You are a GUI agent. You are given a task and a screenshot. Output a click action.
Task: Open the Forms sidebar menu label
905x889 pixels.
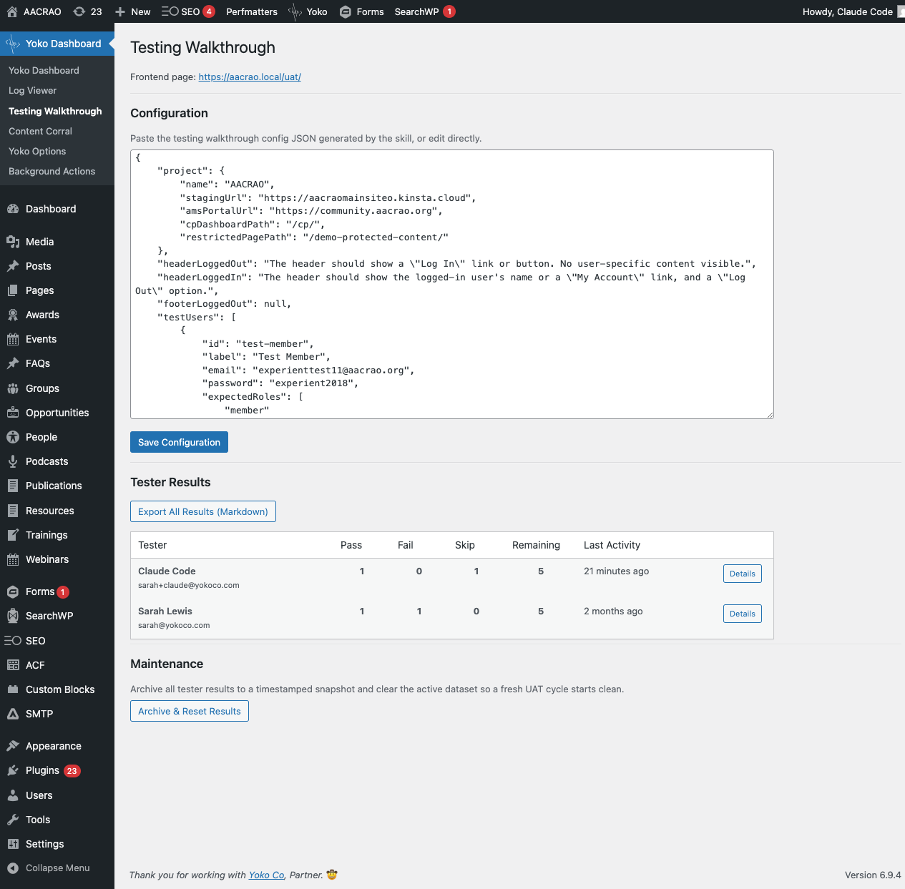coord(40,591)
